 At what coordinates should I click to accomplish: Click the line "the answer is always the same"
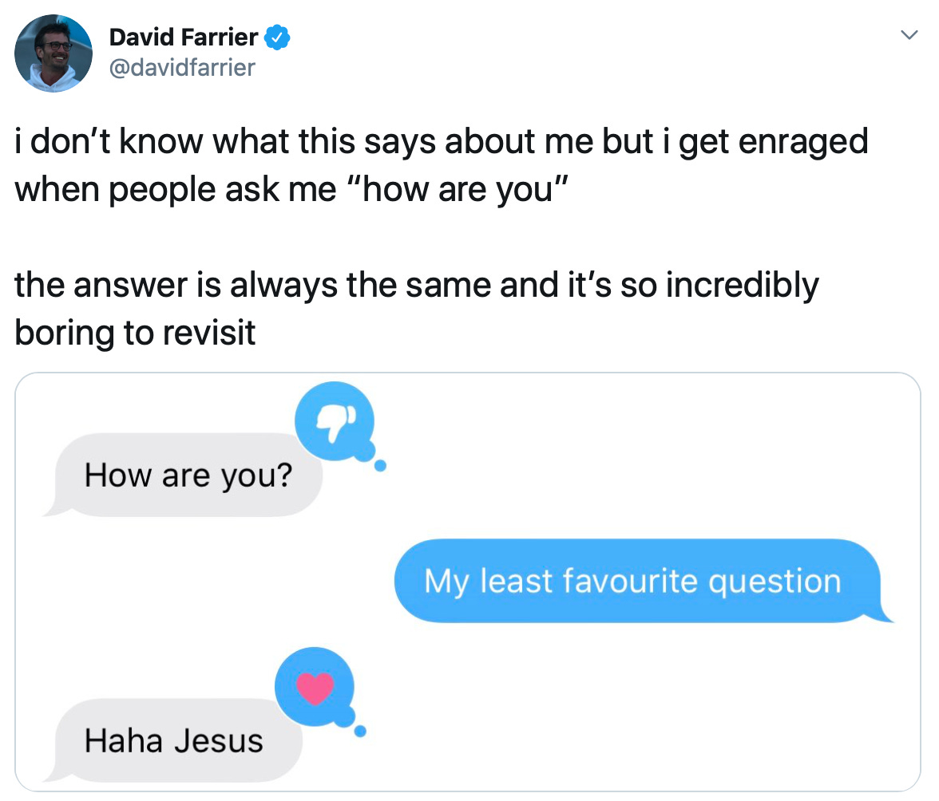pyautogui.click(x=417, y=285)
